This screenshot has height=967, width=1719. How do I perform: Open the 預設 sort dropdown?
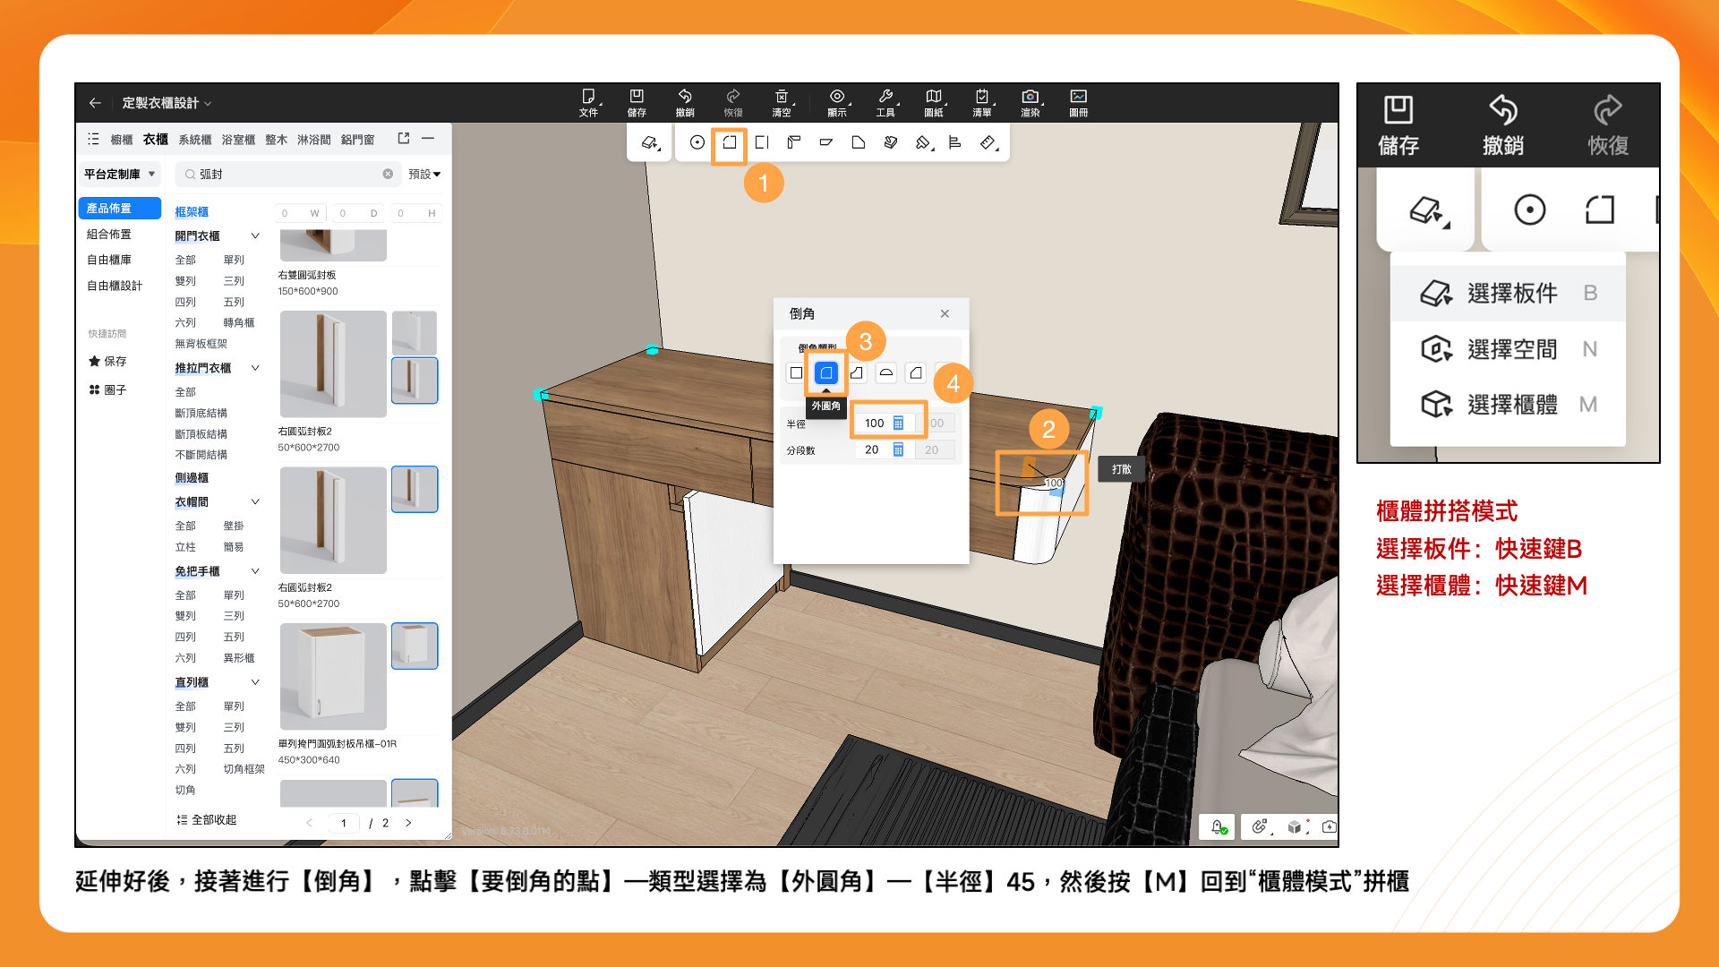pos(424,175)
